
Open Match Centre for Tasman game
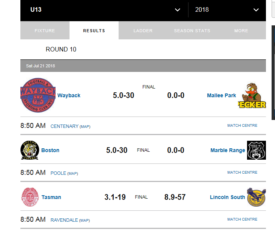242,219
